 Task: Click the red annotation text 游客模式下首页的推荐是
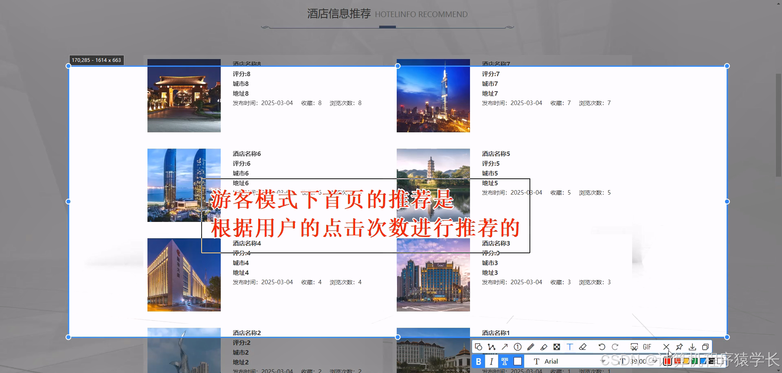click(x=332, y=200)
